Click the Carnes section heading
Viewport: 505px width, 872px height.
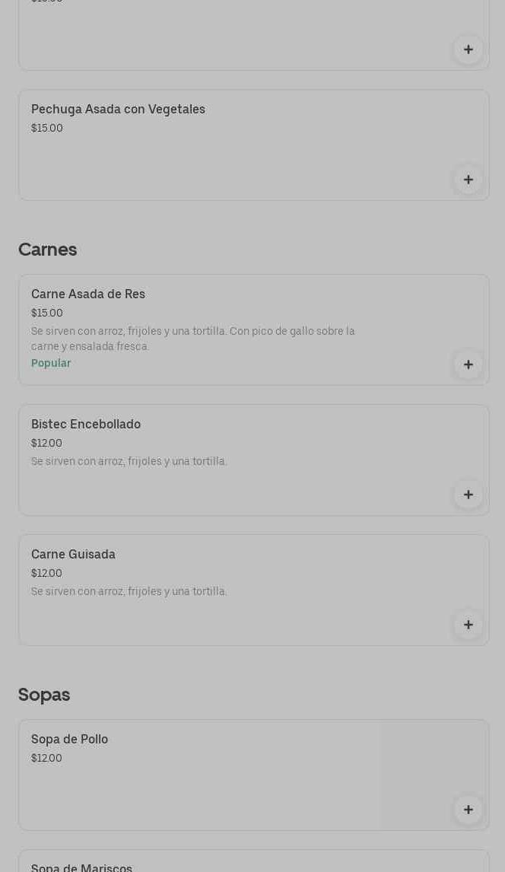point(47,250)
